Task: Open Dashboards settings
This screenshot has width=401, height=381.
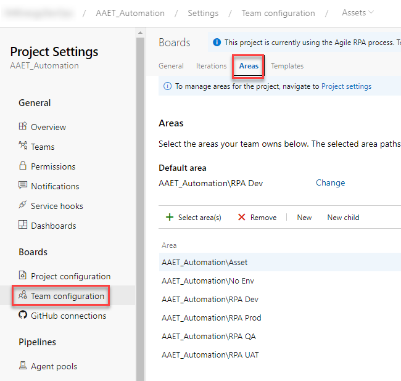Action: click(x=54, y=226)
